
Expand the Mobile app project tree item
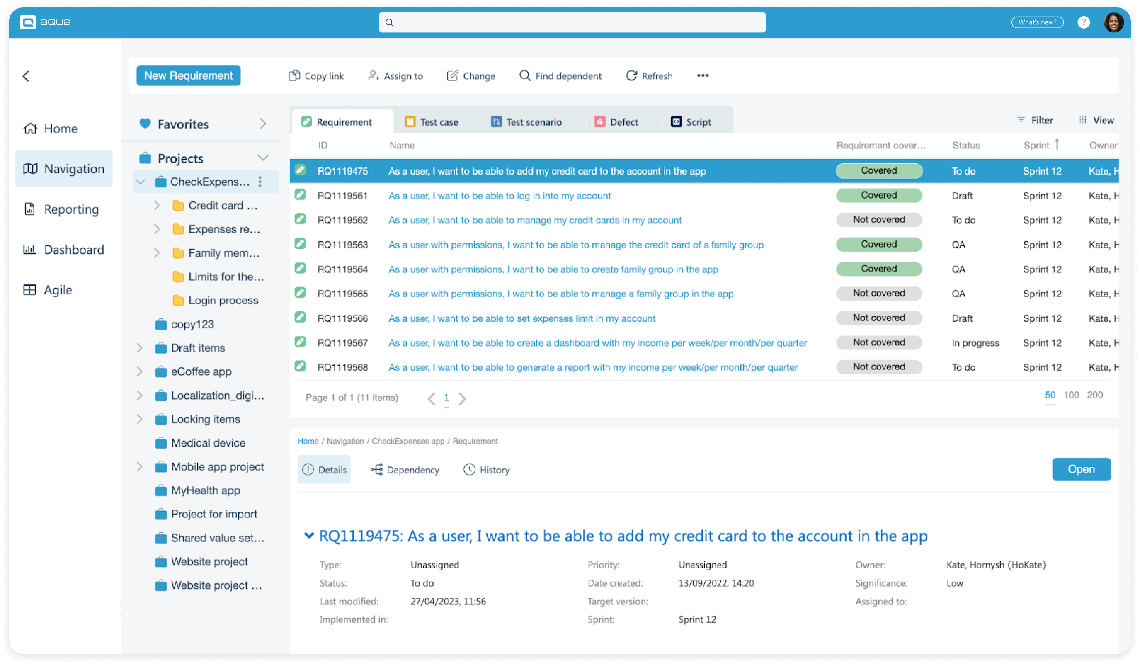point(139,466)
